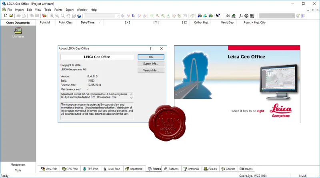Click the Zoom Out magnifier icon

click(57, 16)
